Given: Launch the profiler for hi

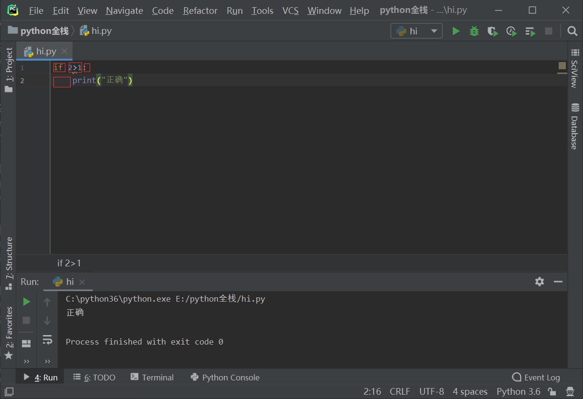Looking at the screenshot, I should click(x=511, y=31).
